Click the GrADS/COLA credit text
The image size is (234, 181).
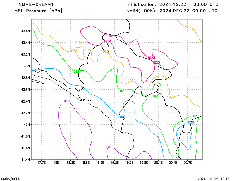pos(10,179)
